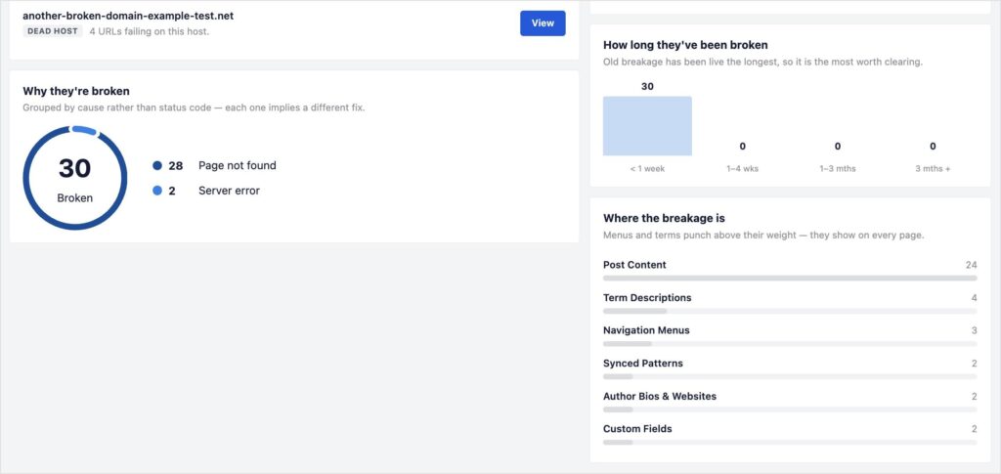Click the Author Bios & Websites progress bar
1001x474 pixels.
tap(790, 409)
